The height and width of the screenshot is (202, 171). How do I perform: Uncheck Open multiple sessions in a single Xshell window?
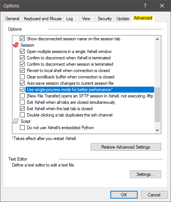pyautogui.click(x=22, y=52)
